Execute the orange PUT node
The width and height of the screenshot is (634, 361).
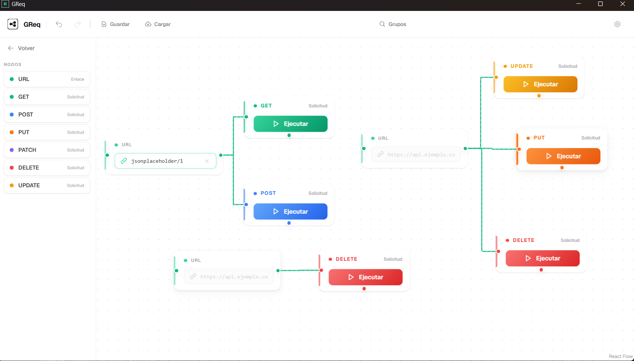563,156
